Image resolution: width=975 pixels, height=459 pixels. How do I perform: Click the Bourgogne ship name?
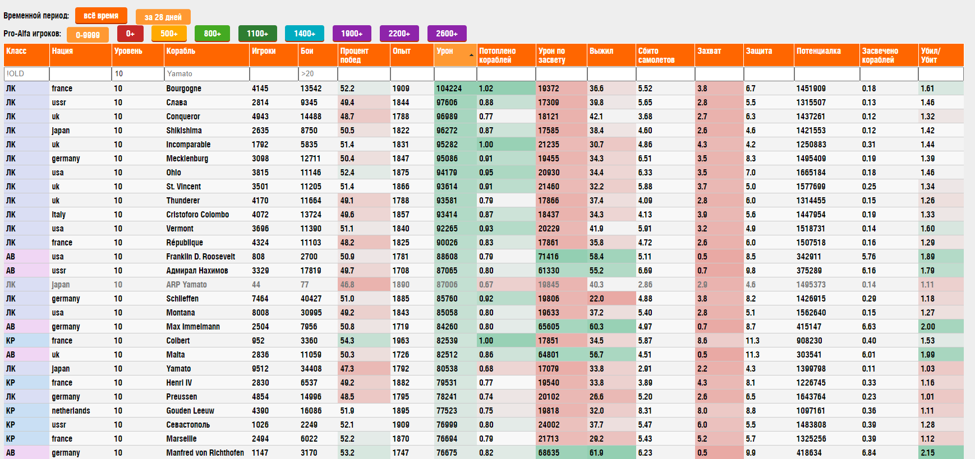point(183,89)
